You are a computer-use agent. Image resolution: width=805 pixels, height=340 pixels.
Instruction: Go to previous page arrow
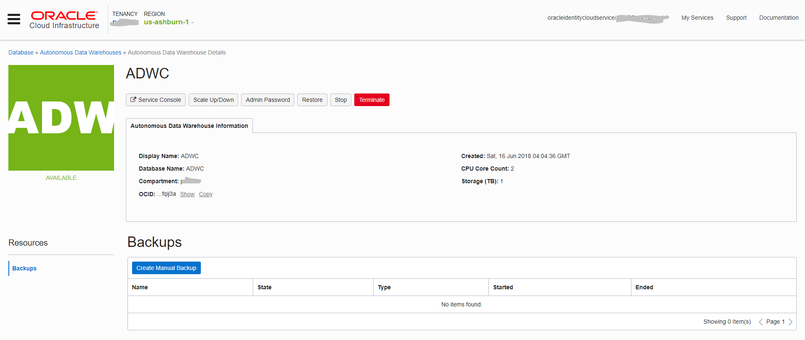[761, 322]
